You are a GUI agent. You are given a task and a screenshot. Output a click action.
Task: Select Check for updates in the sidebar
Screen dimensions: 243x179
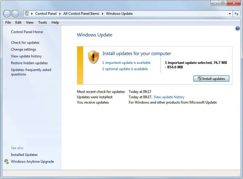tap(26, 43)
